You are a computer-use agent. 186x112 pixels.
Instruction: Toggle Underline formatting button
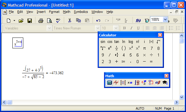(x=138, y=28)
